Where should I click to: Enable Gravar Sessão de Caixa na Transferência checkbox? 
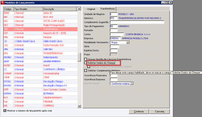click(86, 59)
